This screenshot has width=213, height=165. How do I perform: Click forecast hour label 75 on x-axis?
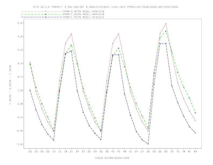[x=178, y=152]
